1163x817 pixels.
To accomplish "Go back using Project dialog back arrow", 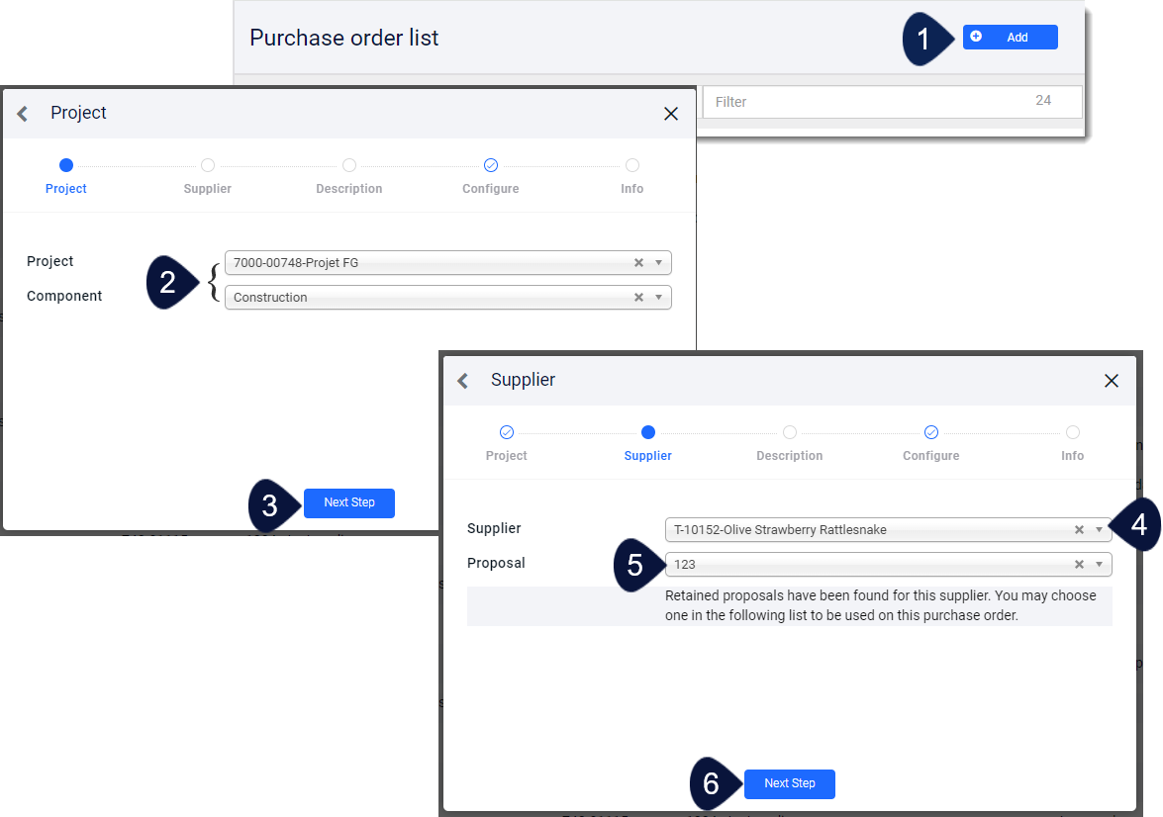I will 23,114.
